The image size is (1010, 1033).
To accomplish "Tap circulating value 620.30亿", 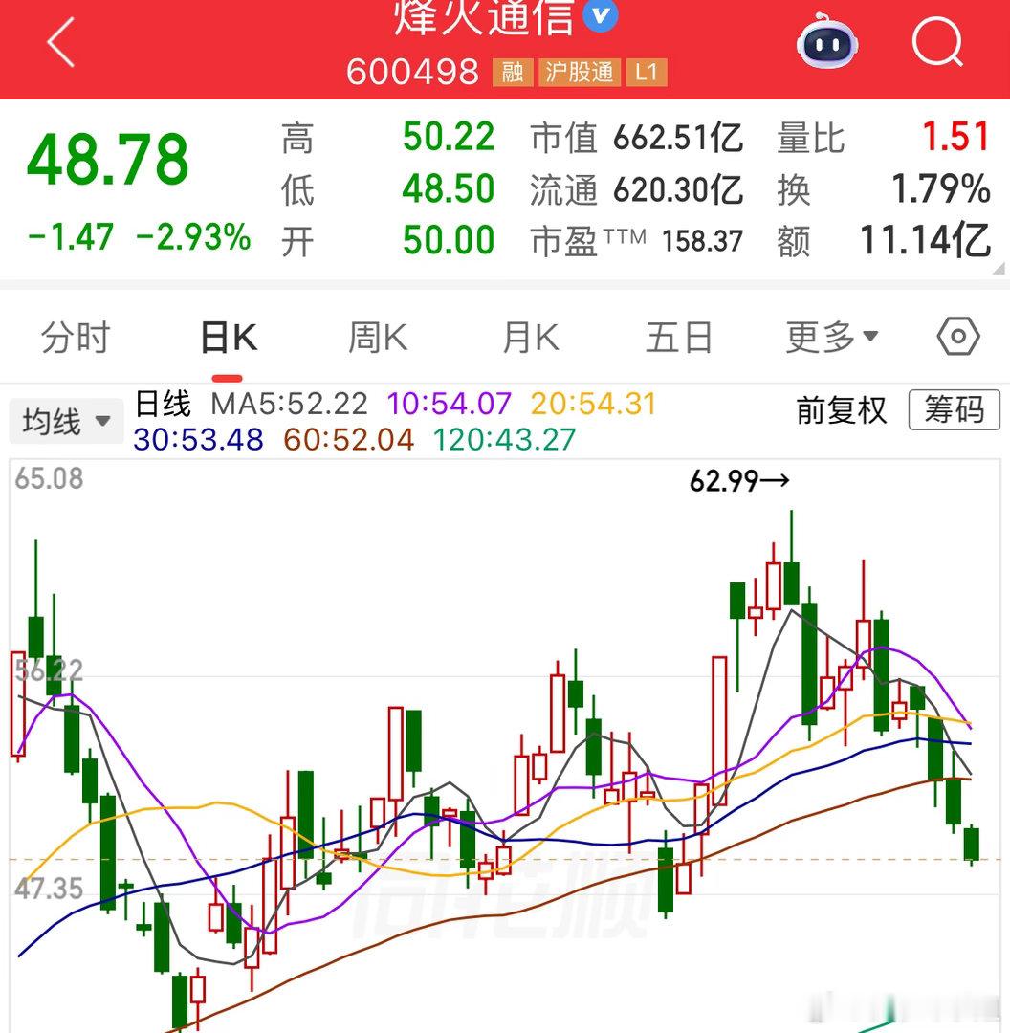I will pos(678,189).
